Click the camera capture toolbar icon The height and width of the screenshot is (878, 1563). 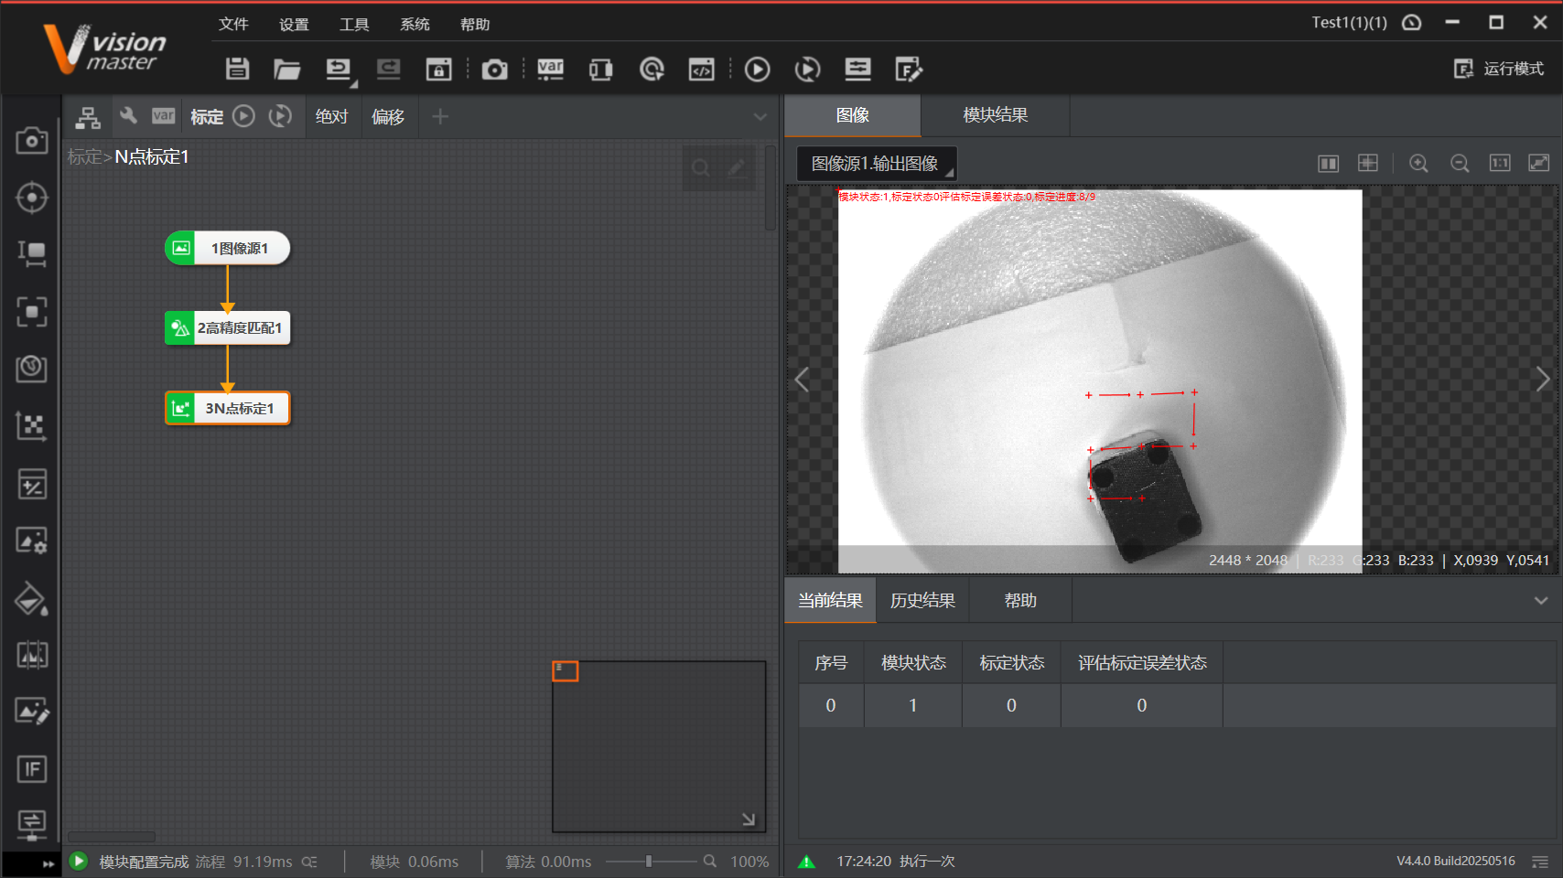coord(494,70)
